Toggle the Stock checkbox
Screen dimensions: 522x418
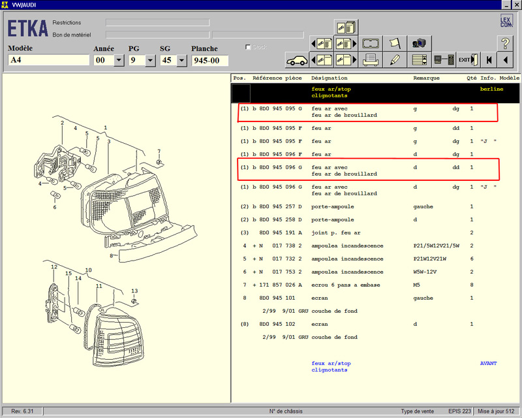pyautogui.click(x=248, y=47)
